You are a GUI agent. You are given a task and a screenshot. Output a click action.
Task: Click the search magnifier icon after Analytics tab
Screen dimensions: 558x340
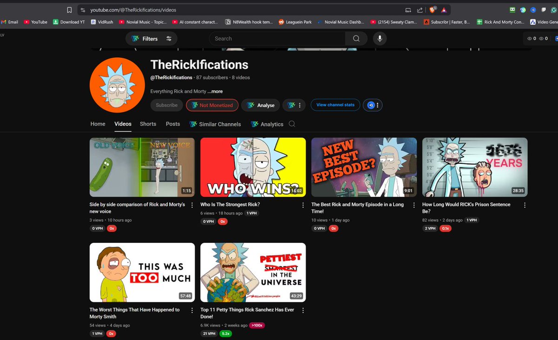coord(292,124)
